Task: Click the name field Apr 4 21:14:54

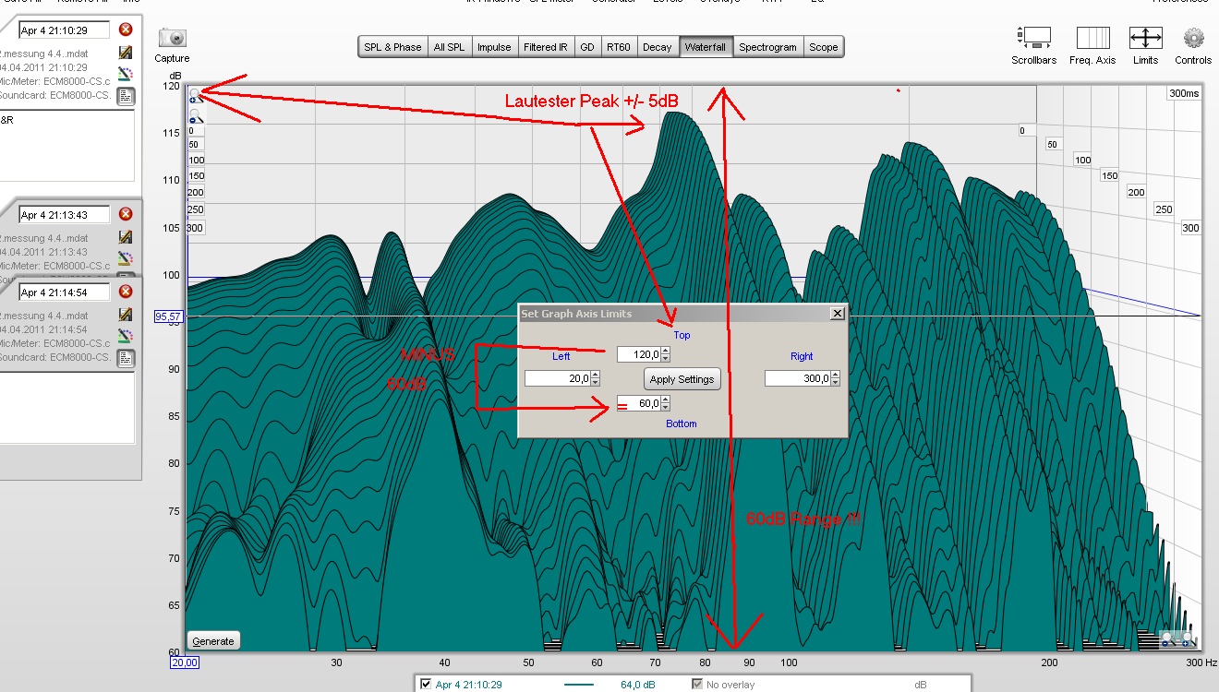Action: coord(65,292)
